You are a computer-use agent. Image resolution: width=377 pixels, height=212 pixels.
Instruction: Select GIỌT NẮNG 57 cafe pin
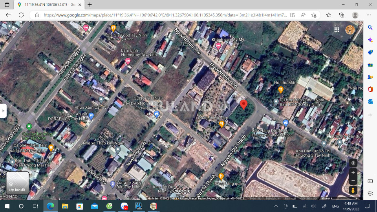(51, 148)
